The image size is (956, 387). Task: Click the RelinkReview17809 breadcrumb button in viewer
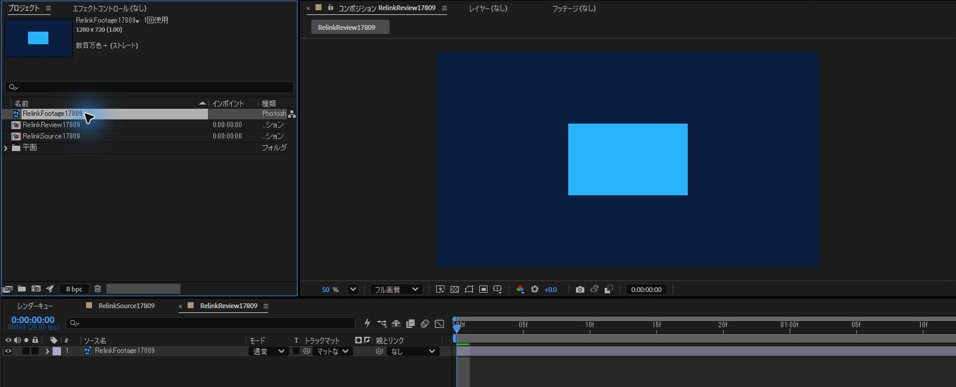pos(350,27)
